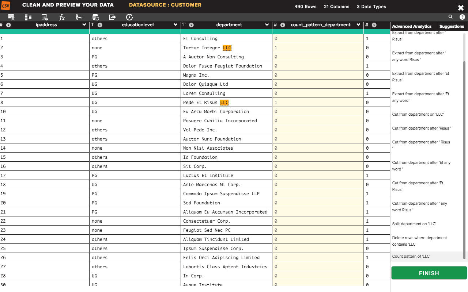Click the 'Eu Arcu Morbi Corporation' cell
This screenshot has width=468, height=292.
coord(227,112)
